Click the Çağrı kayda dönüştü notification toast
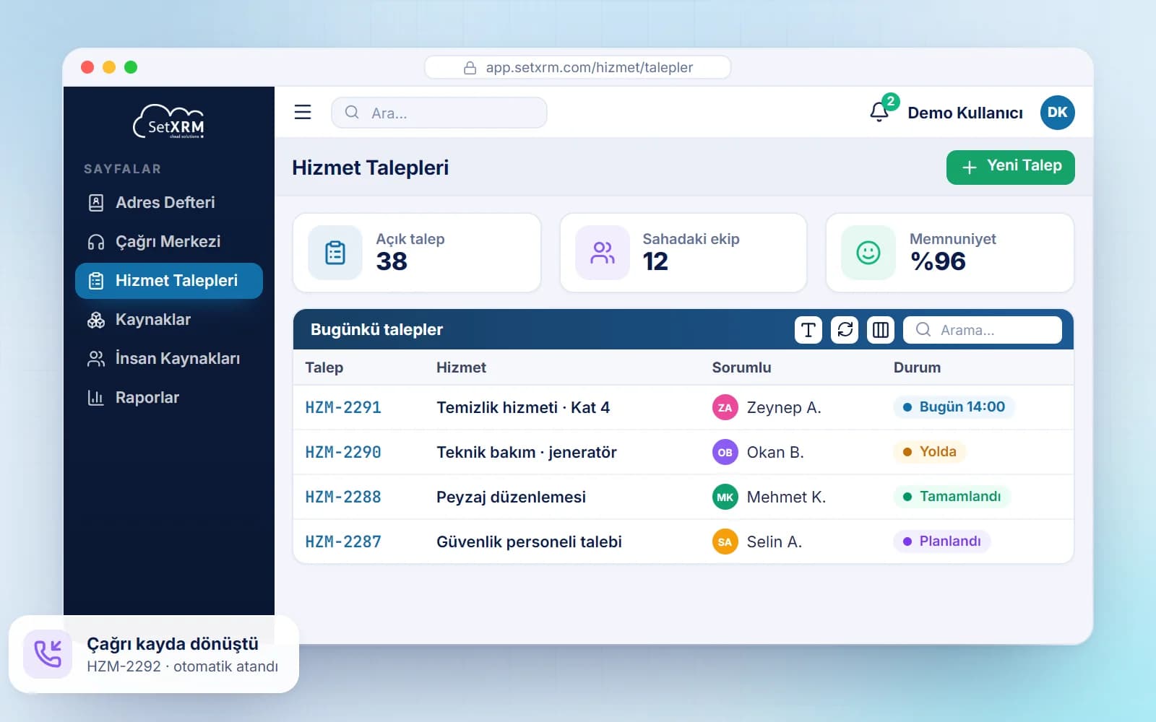The image size is (1156, 722). pos(154,654)
